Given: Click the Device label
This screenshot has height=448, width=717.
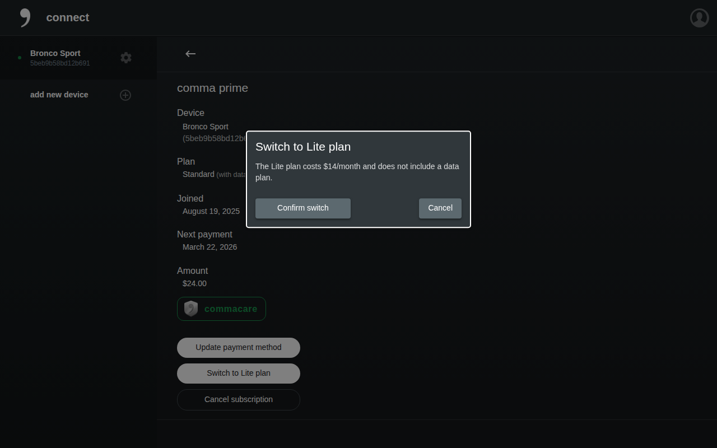Looking at the screenshot, I should click(x=190, y=113).
